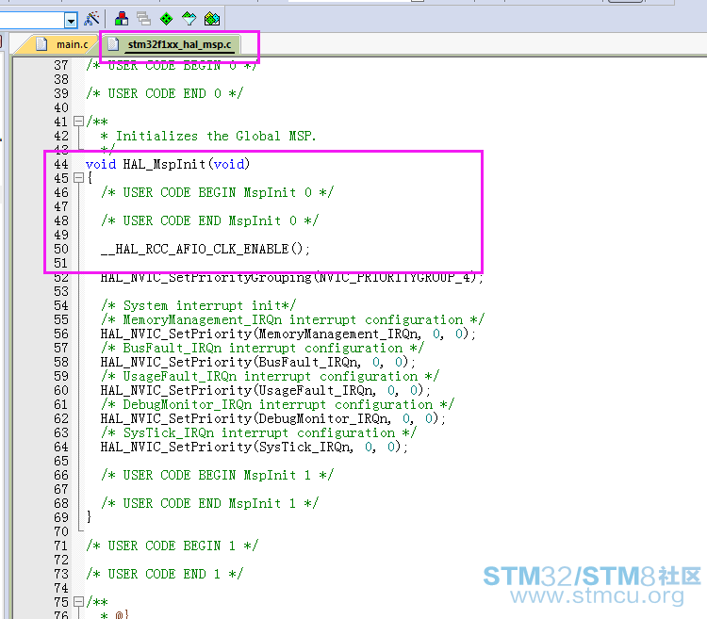This screenshot has height=619, width=707.
Task: Click HAL_NVIC_SetPriority(DebugMonitor_IRQn, 0, 0) line
Action: click(273, 419)
